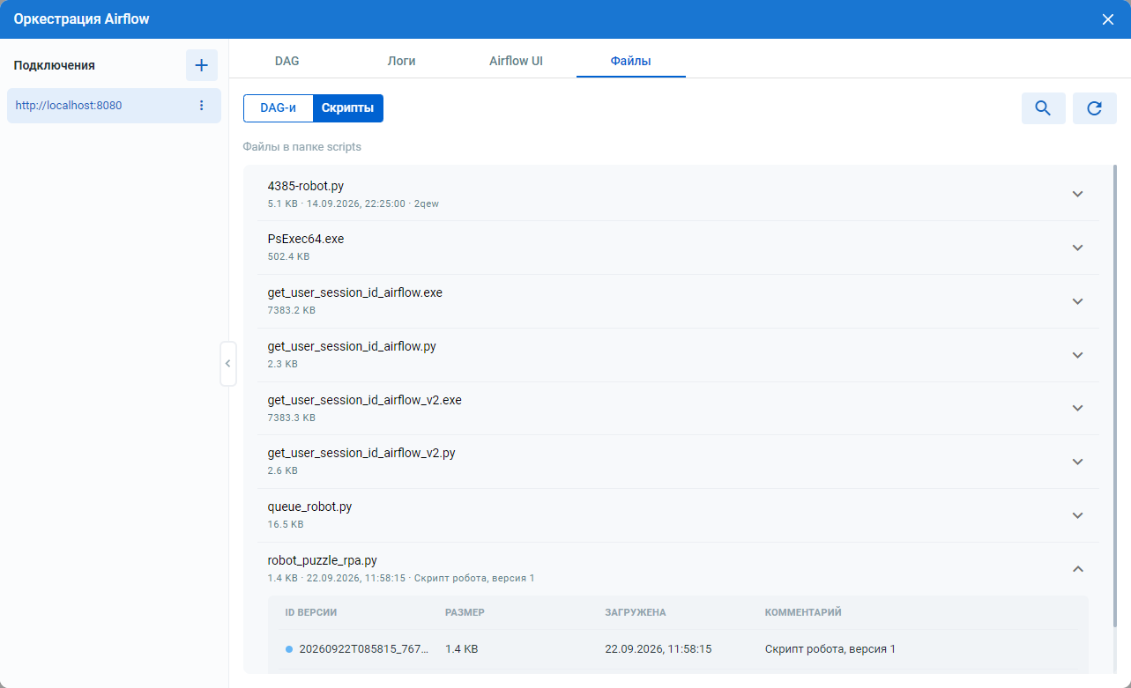Expand get_user_session_id_airflow_v2.exe row
The height and width of the screenshot is (688, 1131).
pyautogui.click(x=1077, y=408)
